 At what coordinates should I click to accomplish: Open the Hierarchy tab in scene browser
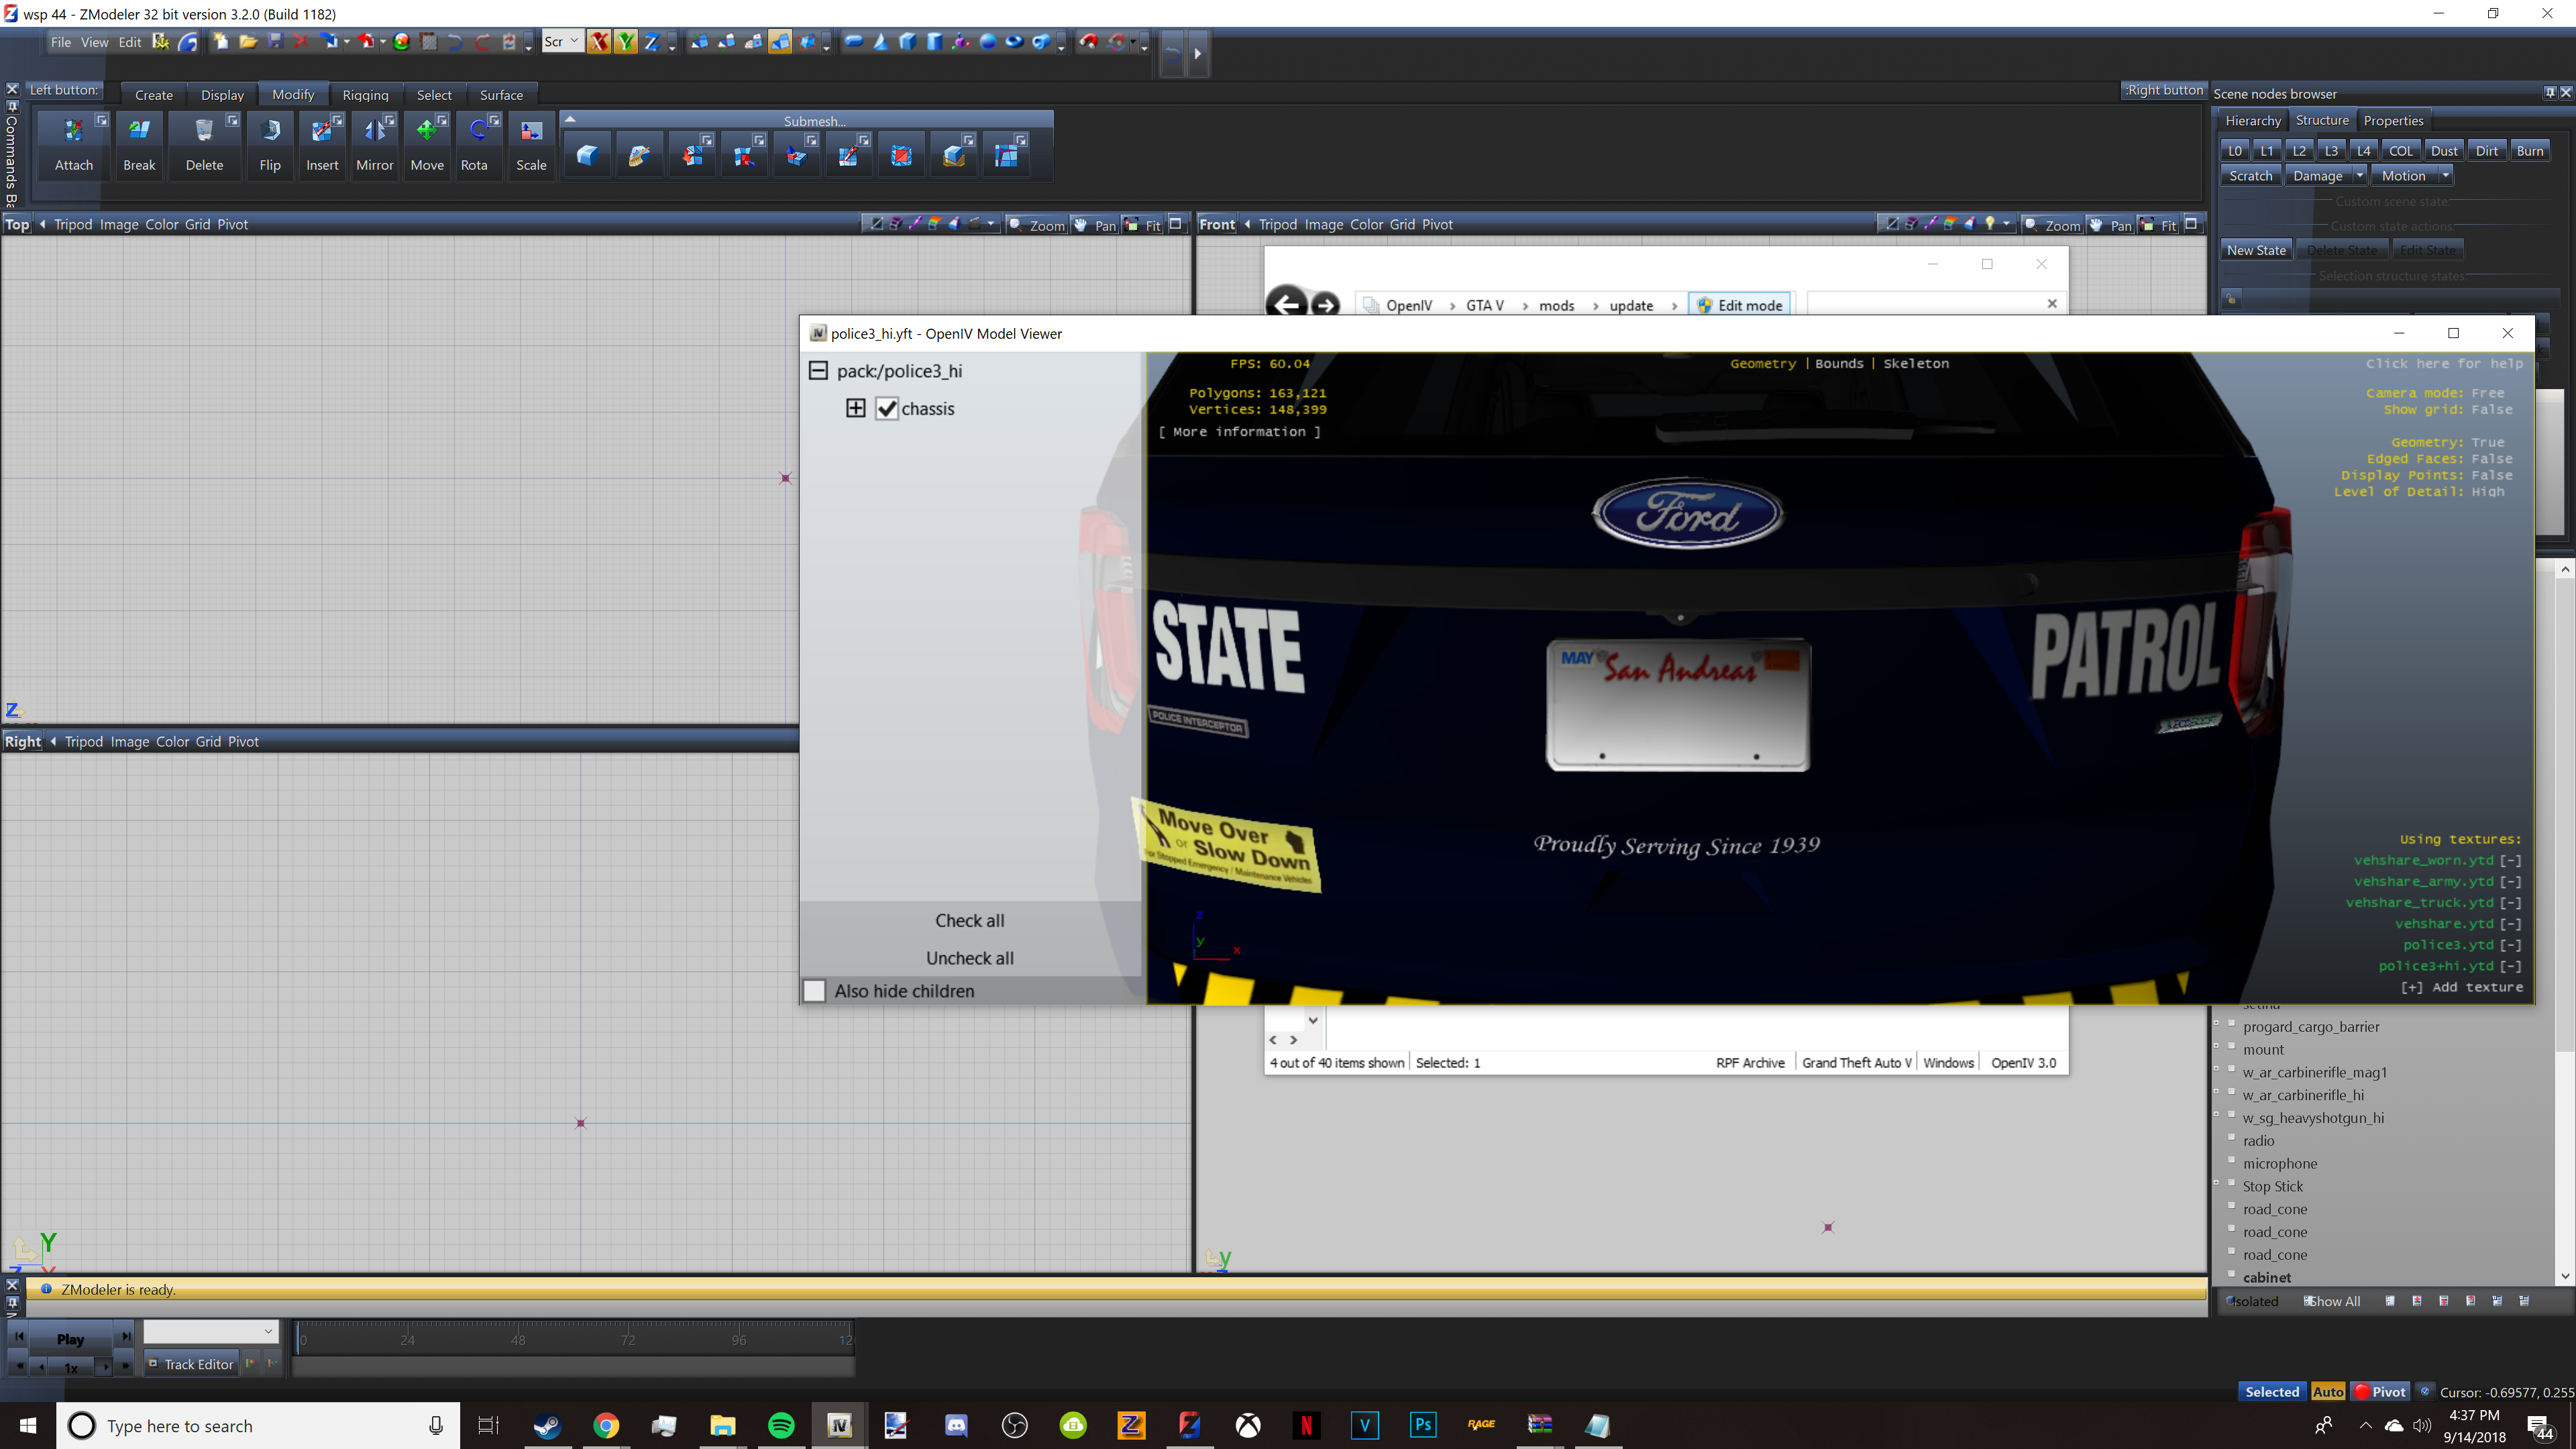(x=2252, y=120)
